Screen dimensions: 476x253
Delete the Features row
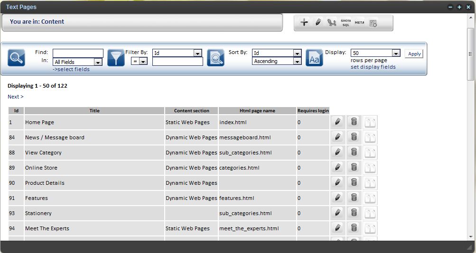(x=354, y=198)
